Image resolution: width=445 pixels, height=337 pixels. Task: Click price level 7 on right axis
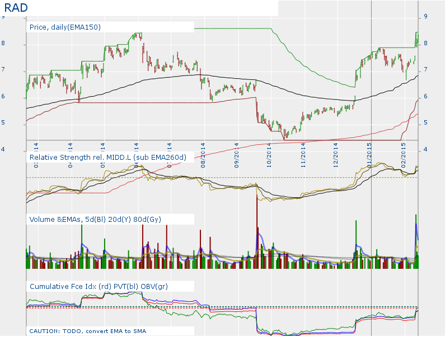pos(426,70)
